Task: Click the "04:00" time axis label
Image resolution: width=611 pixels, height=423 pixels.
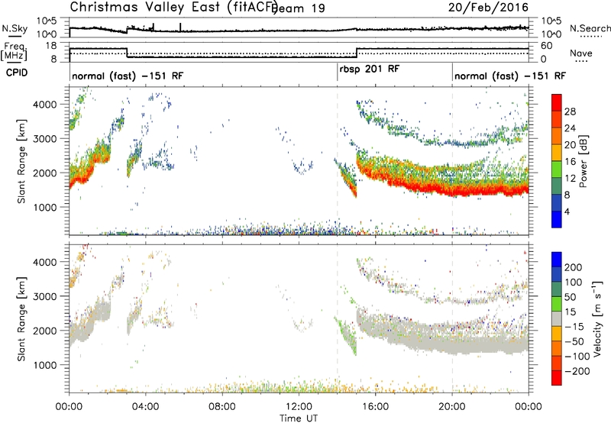Action: (x=146, y=407)
